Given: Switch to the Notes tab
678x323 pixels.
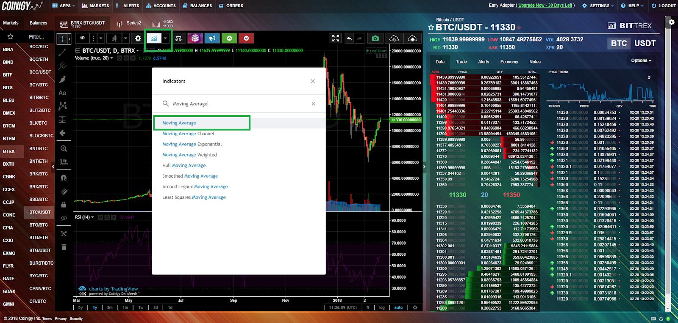Looking at the screenshot, I should (x=535, y=62).
